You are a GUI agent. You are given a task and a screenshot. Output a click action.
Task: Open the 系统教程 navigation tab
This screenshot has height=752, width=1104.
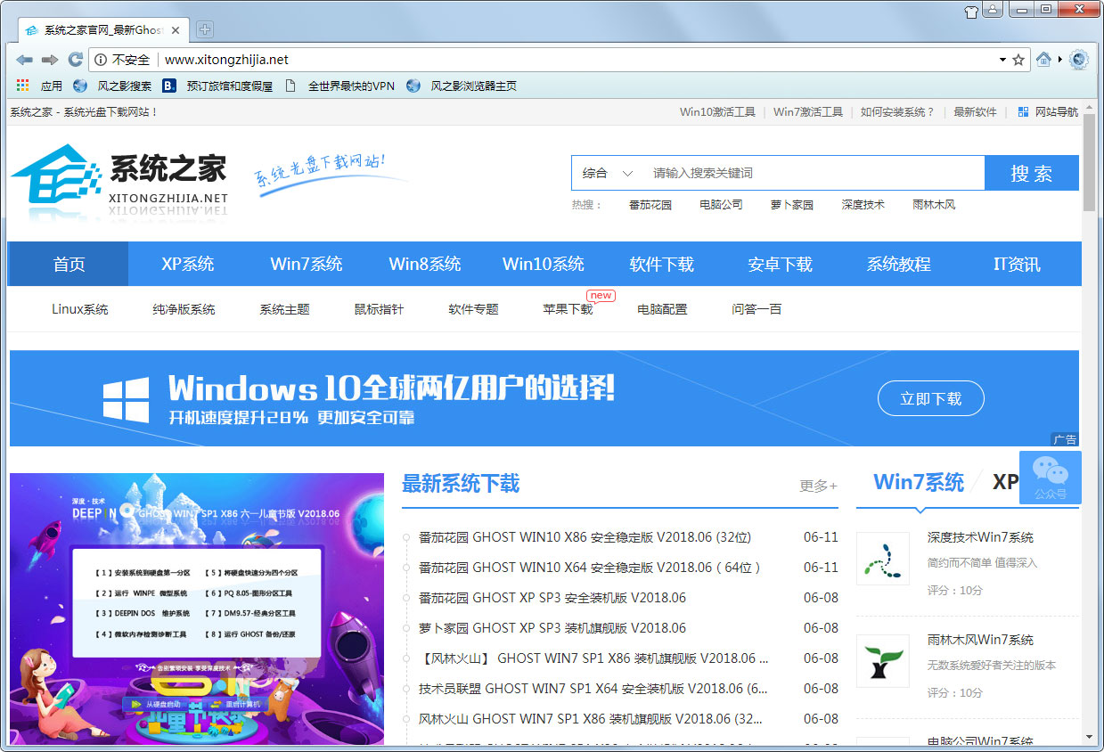tap(899, 264)
